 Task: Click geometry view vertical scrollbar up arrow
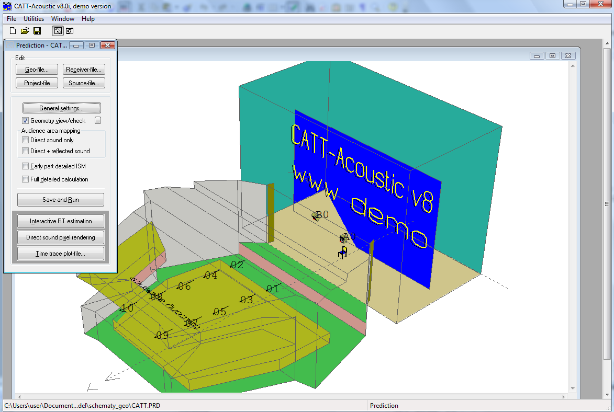point(573,66)
